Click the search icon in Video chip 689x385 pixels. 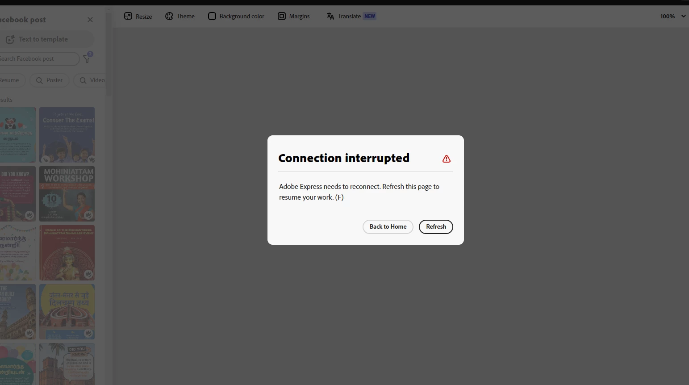[x=83, y=80]
